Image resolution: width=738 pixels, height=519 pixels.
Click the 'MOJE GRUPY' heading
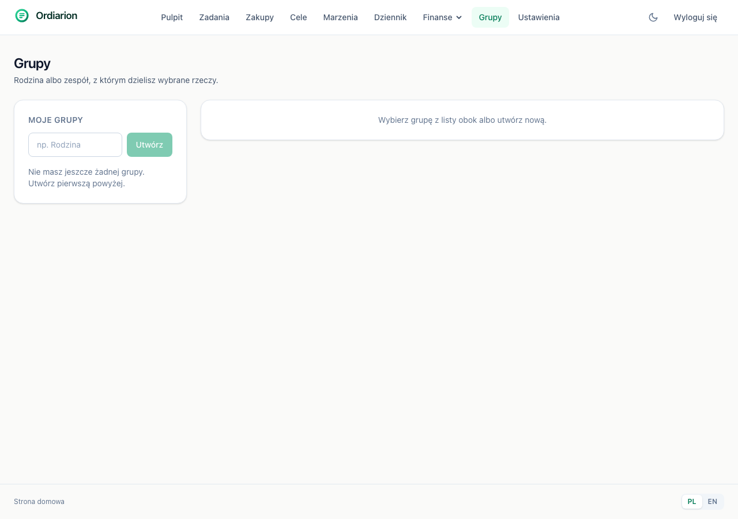pos(55,120)
